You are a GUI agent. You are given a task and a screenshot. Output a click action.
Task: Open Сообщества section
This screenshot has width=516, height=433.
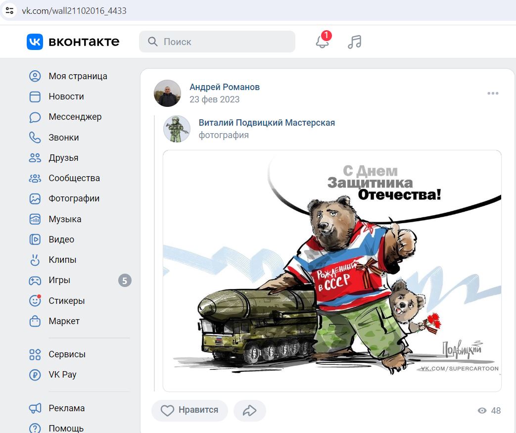[74, 178]
